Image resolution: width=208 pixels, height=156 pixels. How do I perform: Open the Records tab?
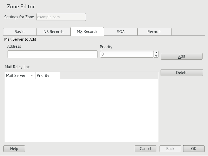(154, 32)
